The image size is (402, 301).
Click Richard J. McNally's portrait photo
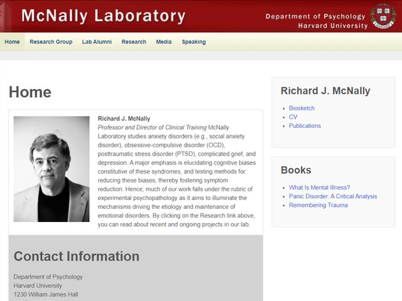click(x=52, y=169)
